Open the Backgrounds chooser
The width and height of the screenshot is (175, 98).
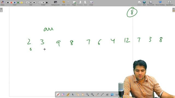click(x=56, y=3)
